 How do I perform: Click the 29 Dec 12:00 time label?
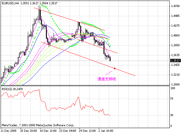point(87,131)
